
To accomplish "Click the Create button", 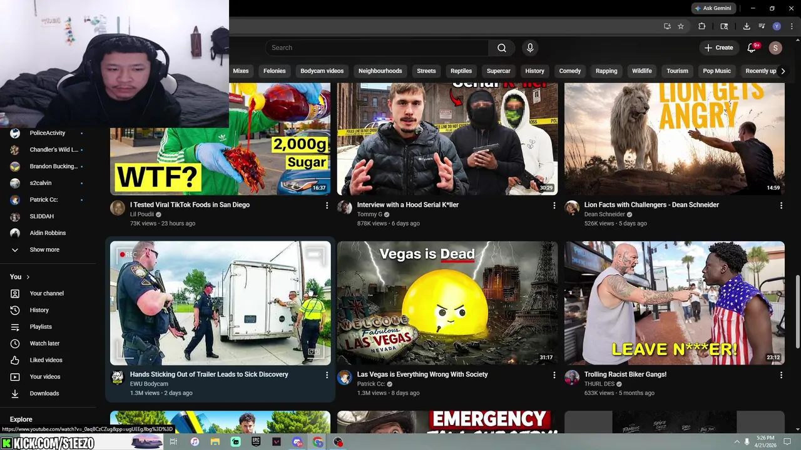I will click(718, 47).
